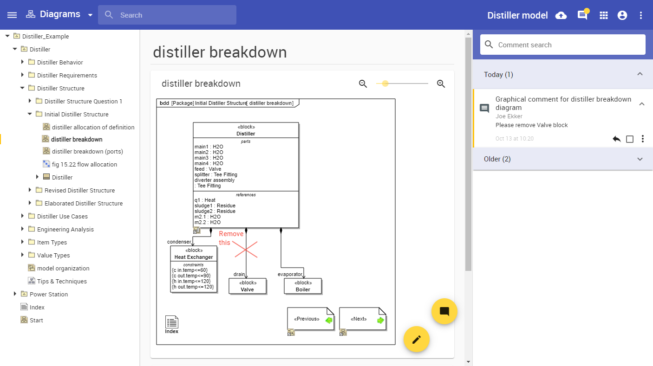Click the reply arrow on Joe Ekker's comment
The height and width of the screenshot is (366, 653).
pyautogui.click(x=617, y=139)
